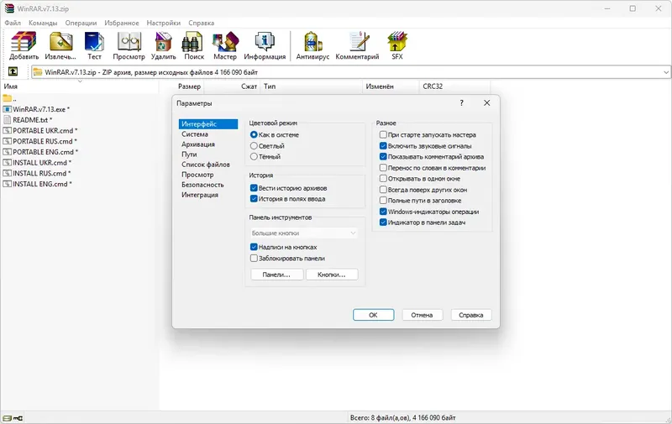
Task: Toggle История в полях ввода checkbox
Action: pos(254,199)
